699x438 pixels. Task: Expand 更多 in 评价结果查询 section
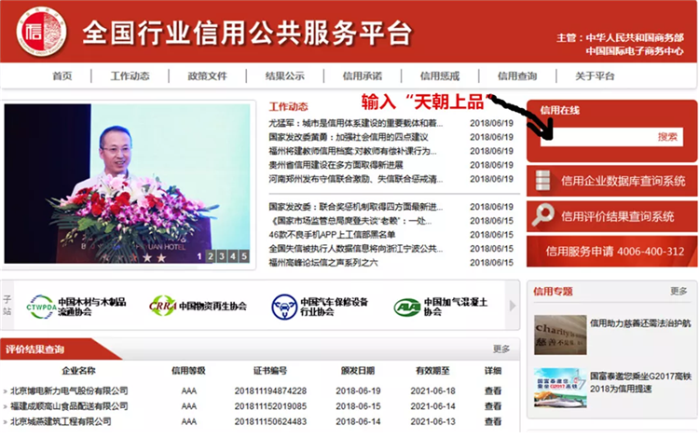point(501,349)
